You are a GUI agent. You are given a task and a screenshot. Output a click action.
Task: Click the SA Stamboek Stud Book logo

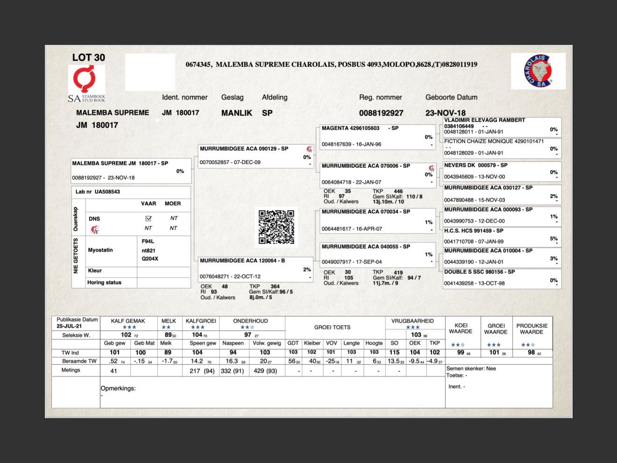tap(86, 83)
